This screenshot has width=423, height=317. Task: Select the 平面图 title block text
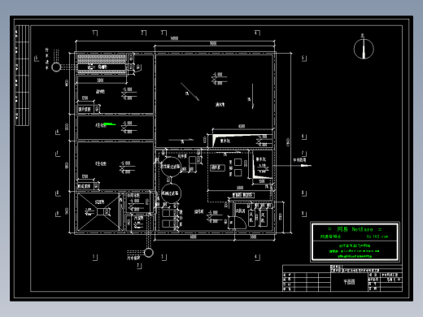tap(349, 282)
